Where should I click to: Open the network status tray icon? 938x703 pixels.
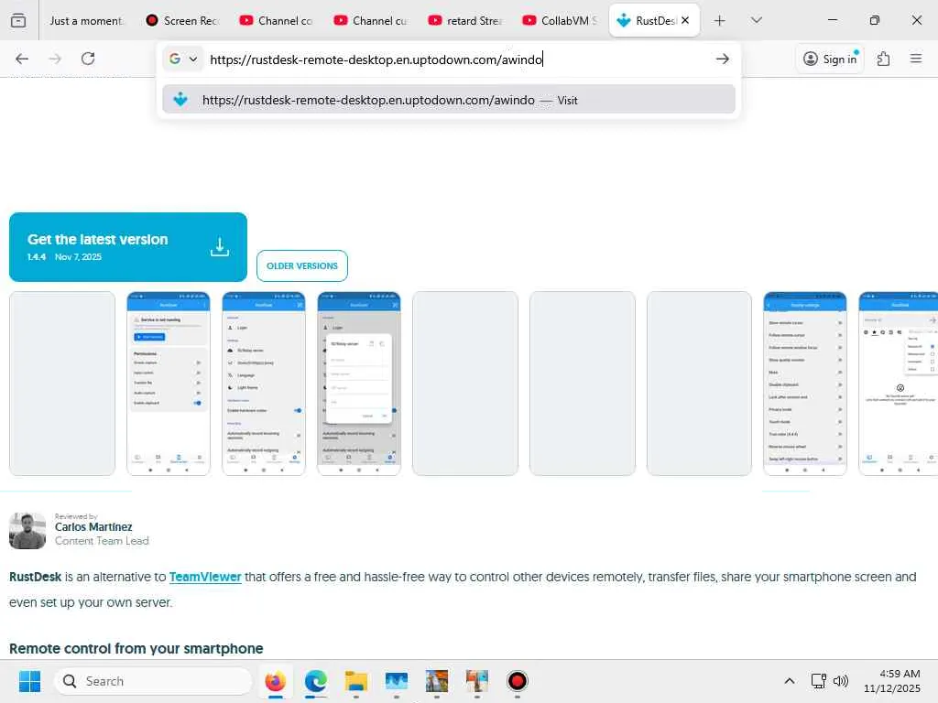(x=818, y=681)
